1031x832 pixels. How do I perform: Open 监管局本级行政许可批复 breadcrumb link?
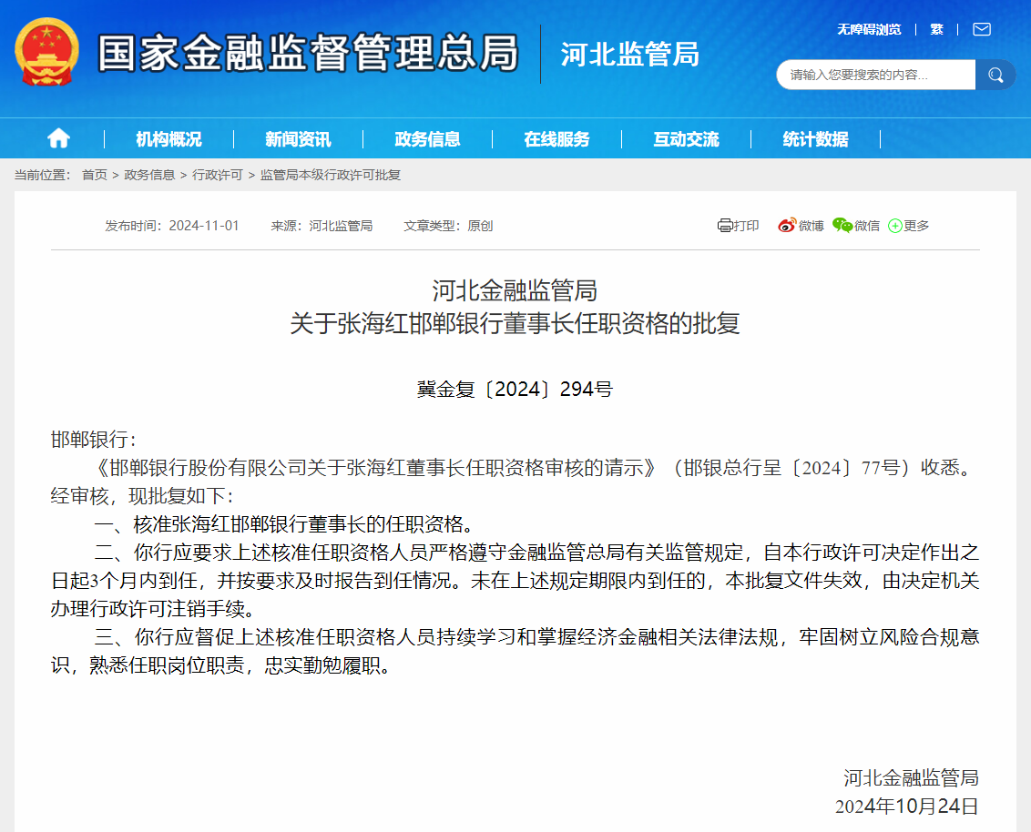point(330,175)
